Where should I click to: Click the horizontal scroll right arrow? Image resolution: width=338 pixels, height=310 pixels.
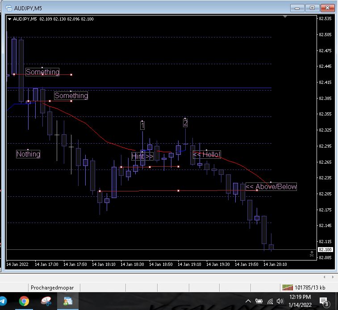(x=333, y=277)
